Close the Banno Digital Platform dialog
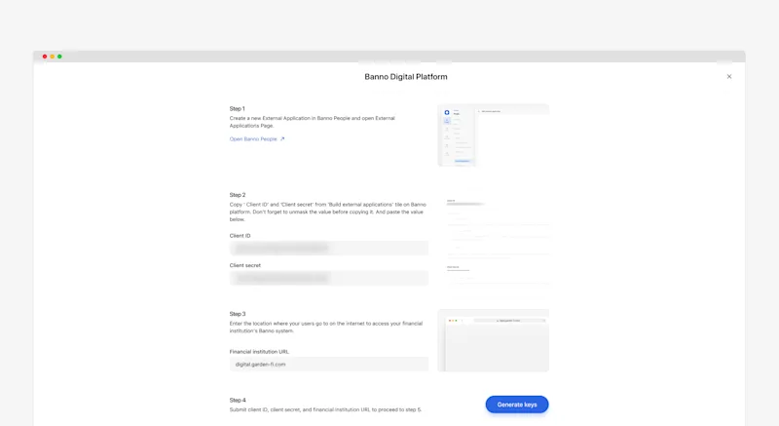Screen dimensions: 779x426 tap(728, 77)
